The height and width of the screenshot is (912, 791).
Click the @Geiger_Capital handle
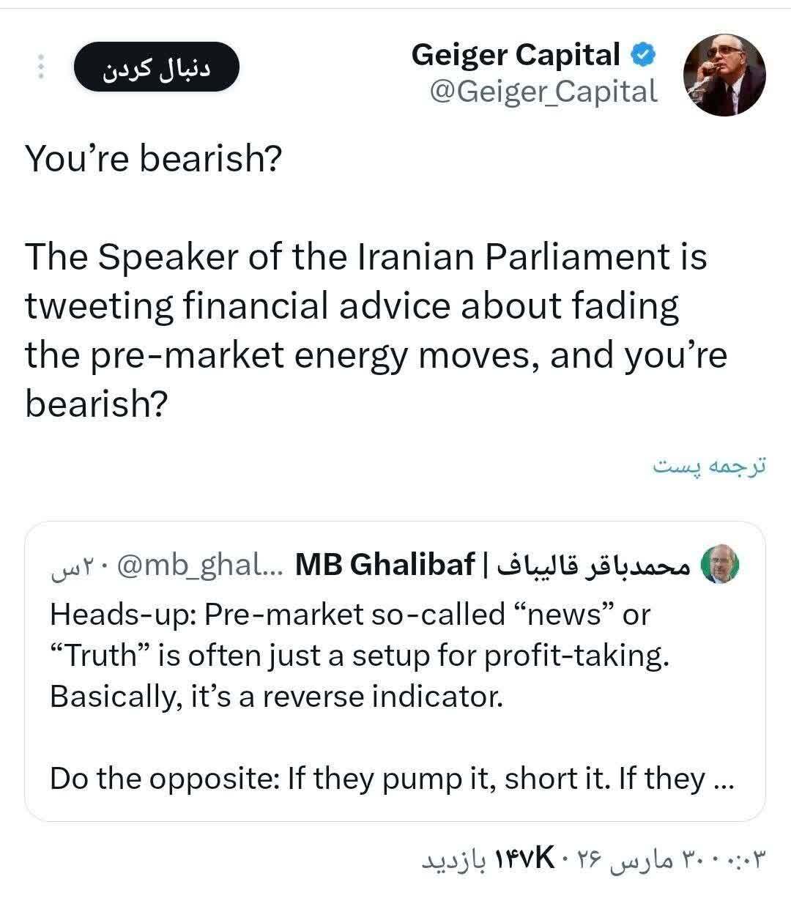(x=543, y=92)
